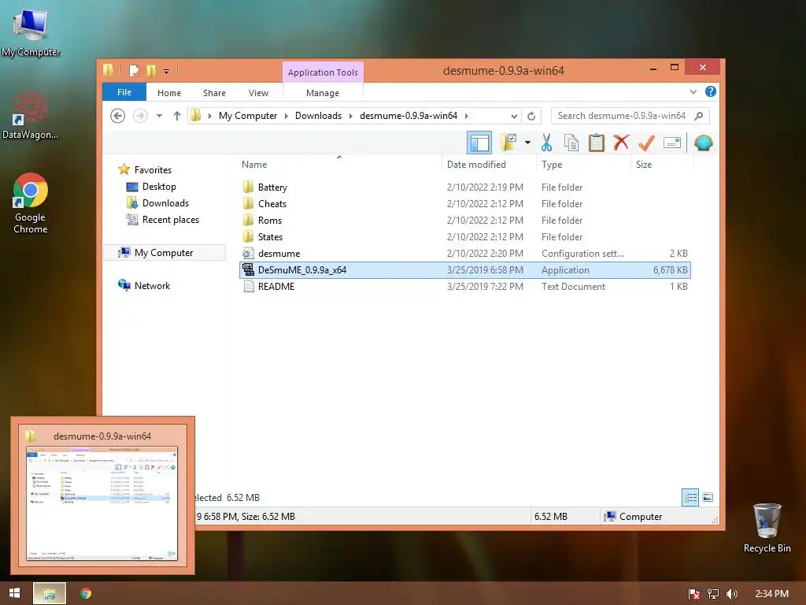Expand the ribbon with the chevron
The image size is (806, 605).
[693, 91]
